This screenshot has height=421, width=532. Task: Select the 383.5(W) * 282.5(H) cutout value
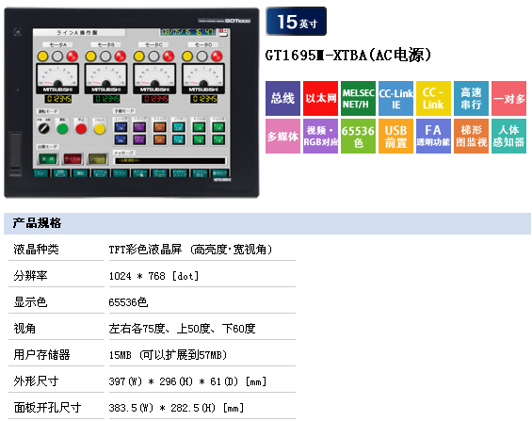click(x=176, y=408)
